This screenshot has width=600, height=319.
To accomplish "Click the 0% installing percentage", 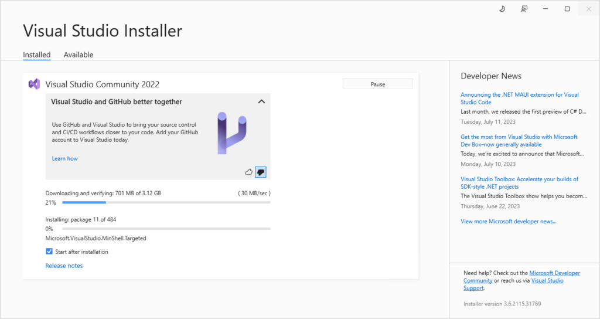I will point(49,229).
